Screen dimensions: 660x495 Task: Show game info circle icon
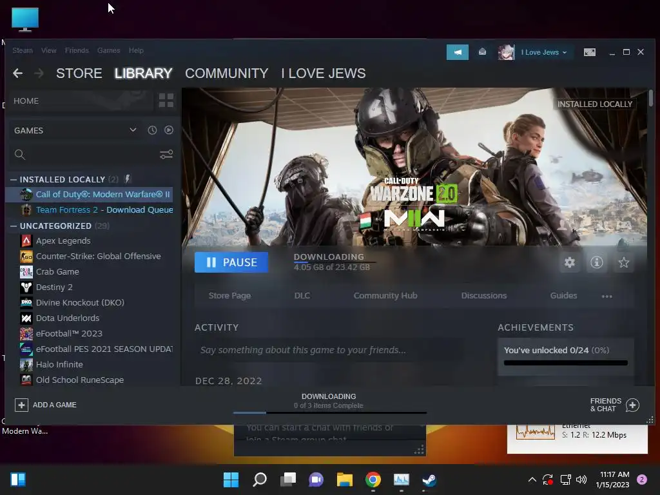click(596, 263)
